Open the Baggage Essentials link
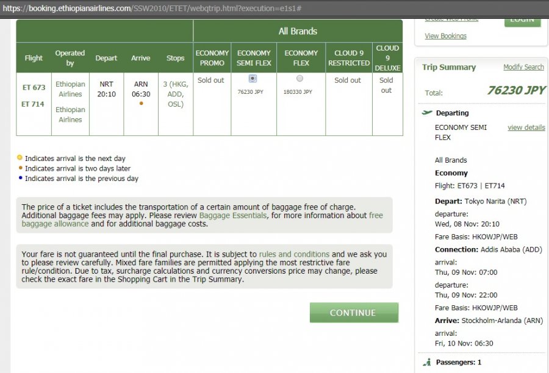Viewport: 549px width, 373px height. point(232,216)
